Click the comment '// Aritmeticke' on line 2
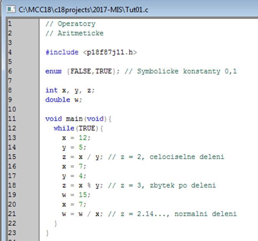The width and height of the screenshot is (258, 241). (74, 33)
